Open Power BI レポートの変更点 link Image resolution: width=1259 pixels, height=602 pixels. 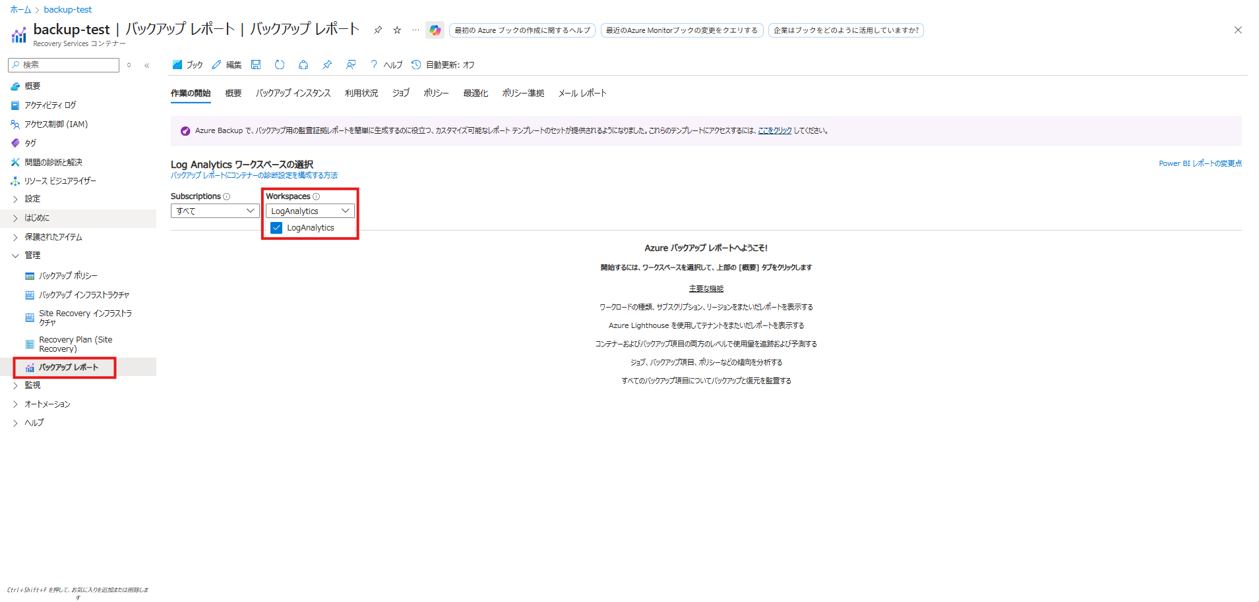[1200, 163]
